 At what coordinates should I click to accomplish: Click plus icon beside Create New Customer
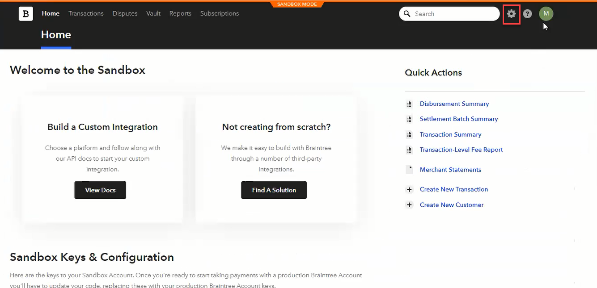409,205
